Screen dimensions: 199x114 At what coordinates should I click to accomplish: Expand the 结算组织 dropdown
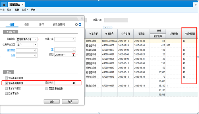36,39
